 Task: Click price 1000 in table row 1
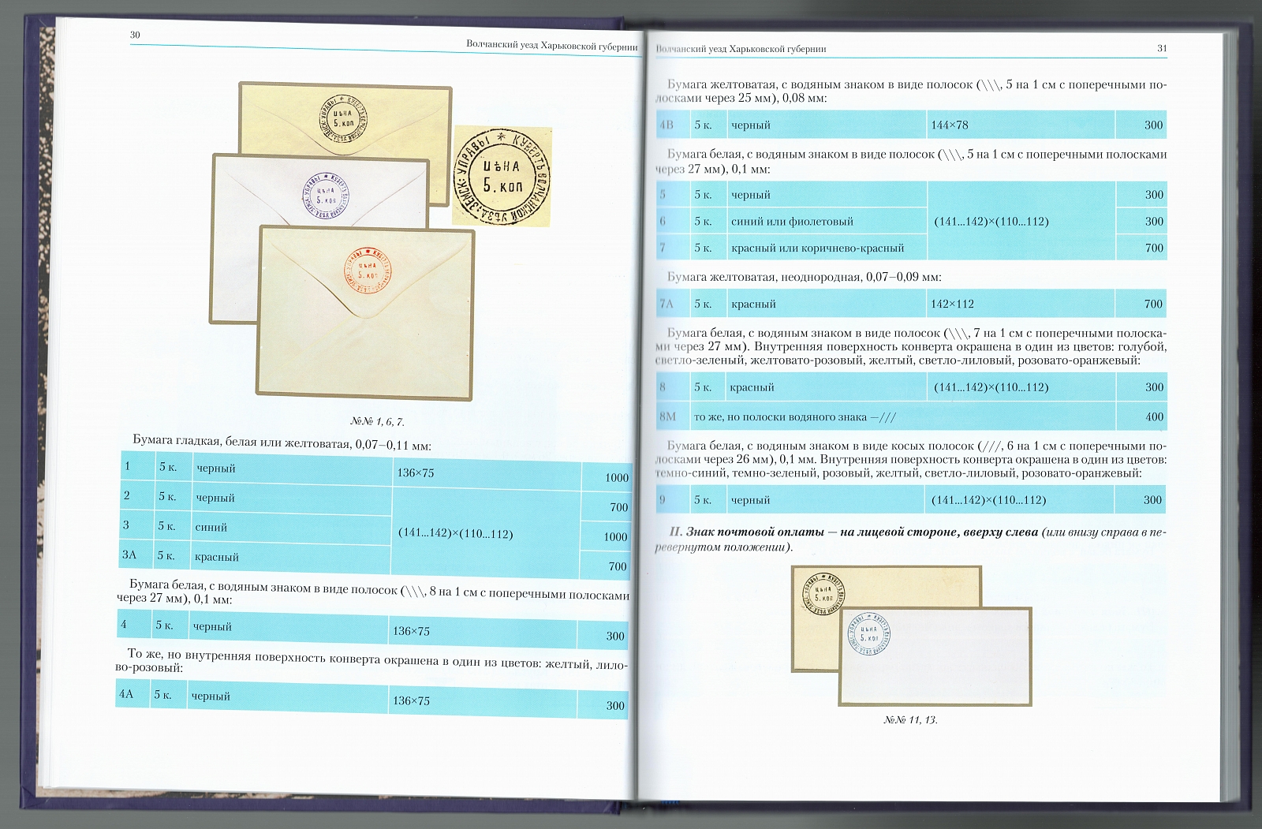coord(616,477)
